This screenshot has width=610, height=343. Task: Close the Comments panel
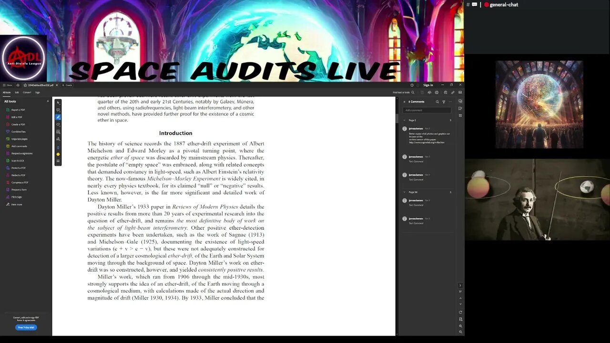click(x=405, y=101)
